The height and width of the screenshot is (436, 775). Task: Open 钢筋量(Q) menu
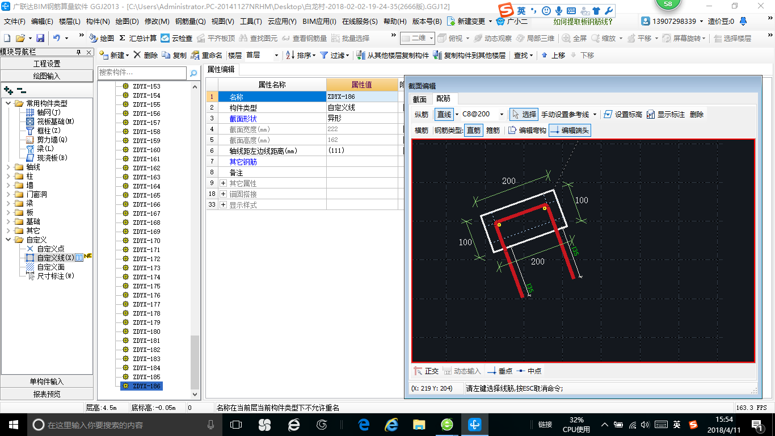click(190, 22)
